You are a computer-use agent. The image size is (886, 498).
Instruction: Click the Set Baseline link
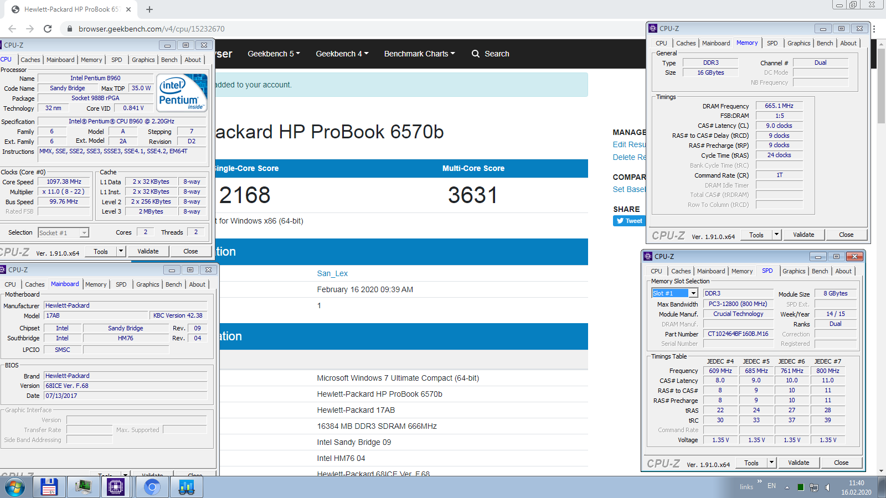coord(630,189)
